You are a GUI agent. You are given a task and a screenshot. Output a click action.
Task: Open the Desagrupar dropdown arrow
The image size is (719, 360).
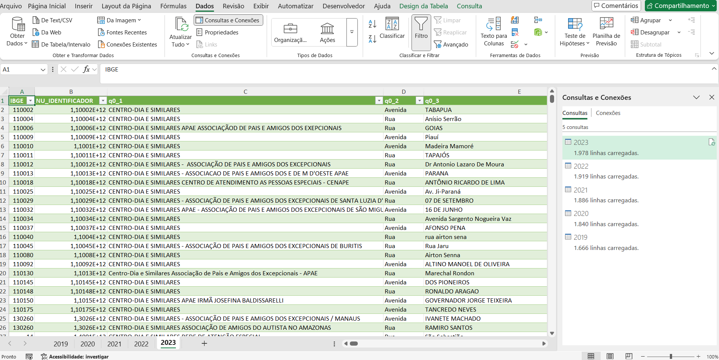tap(679, 33)
